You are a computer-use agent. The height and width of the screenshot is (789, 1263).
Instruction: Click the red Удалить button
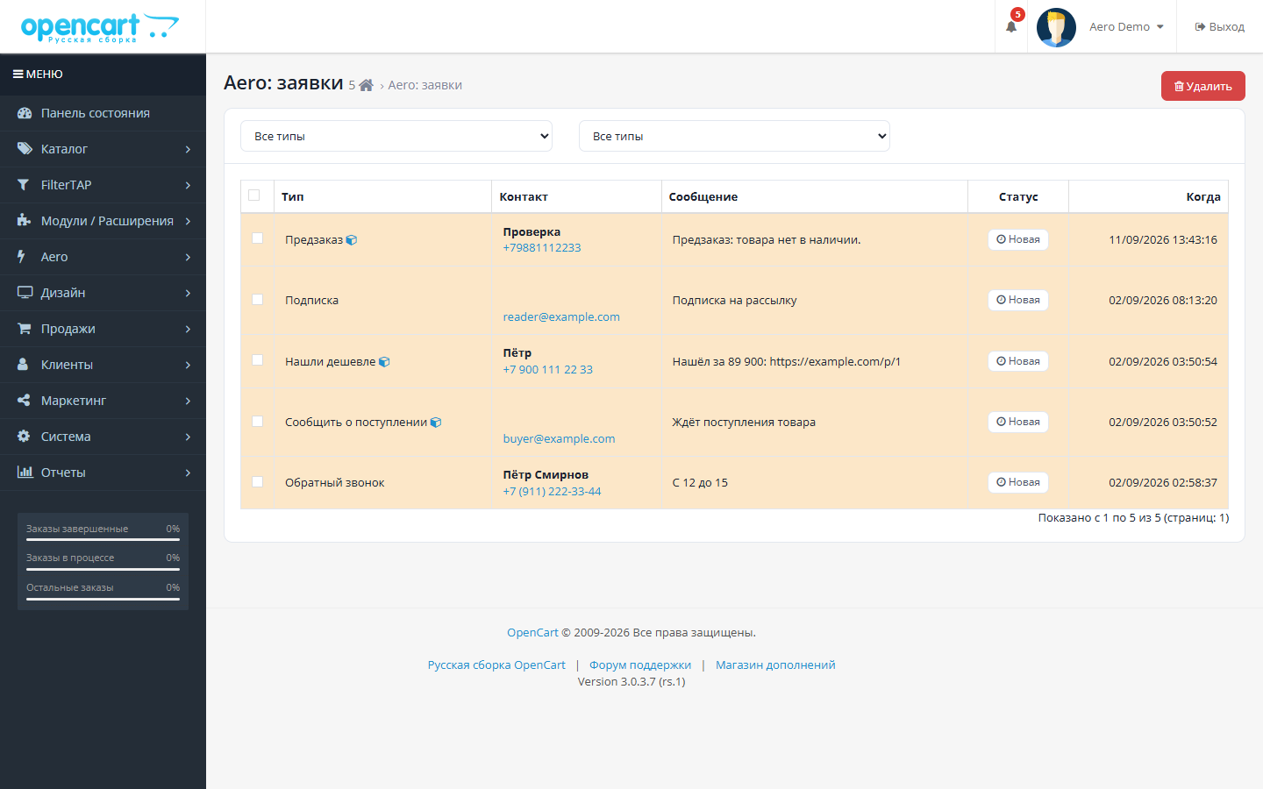(1203, 86)
